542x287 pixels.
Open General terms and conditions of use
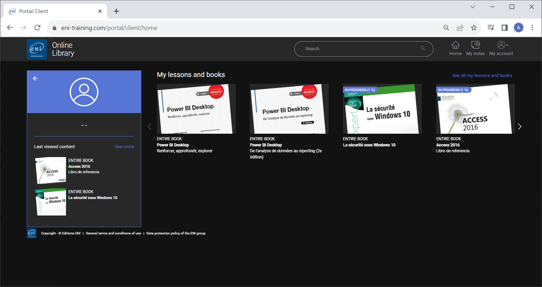coord(113,233)
